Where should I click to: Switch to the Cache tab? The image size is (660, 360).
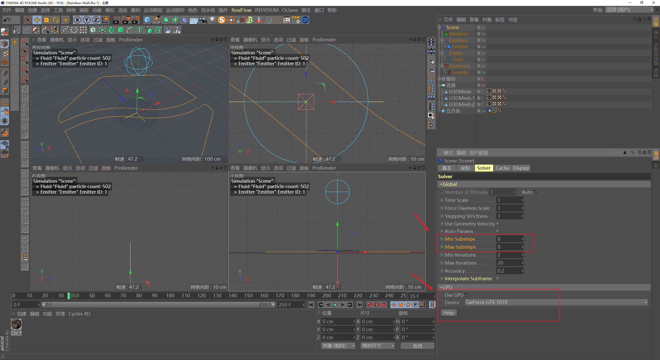click(x=502, y=168)
